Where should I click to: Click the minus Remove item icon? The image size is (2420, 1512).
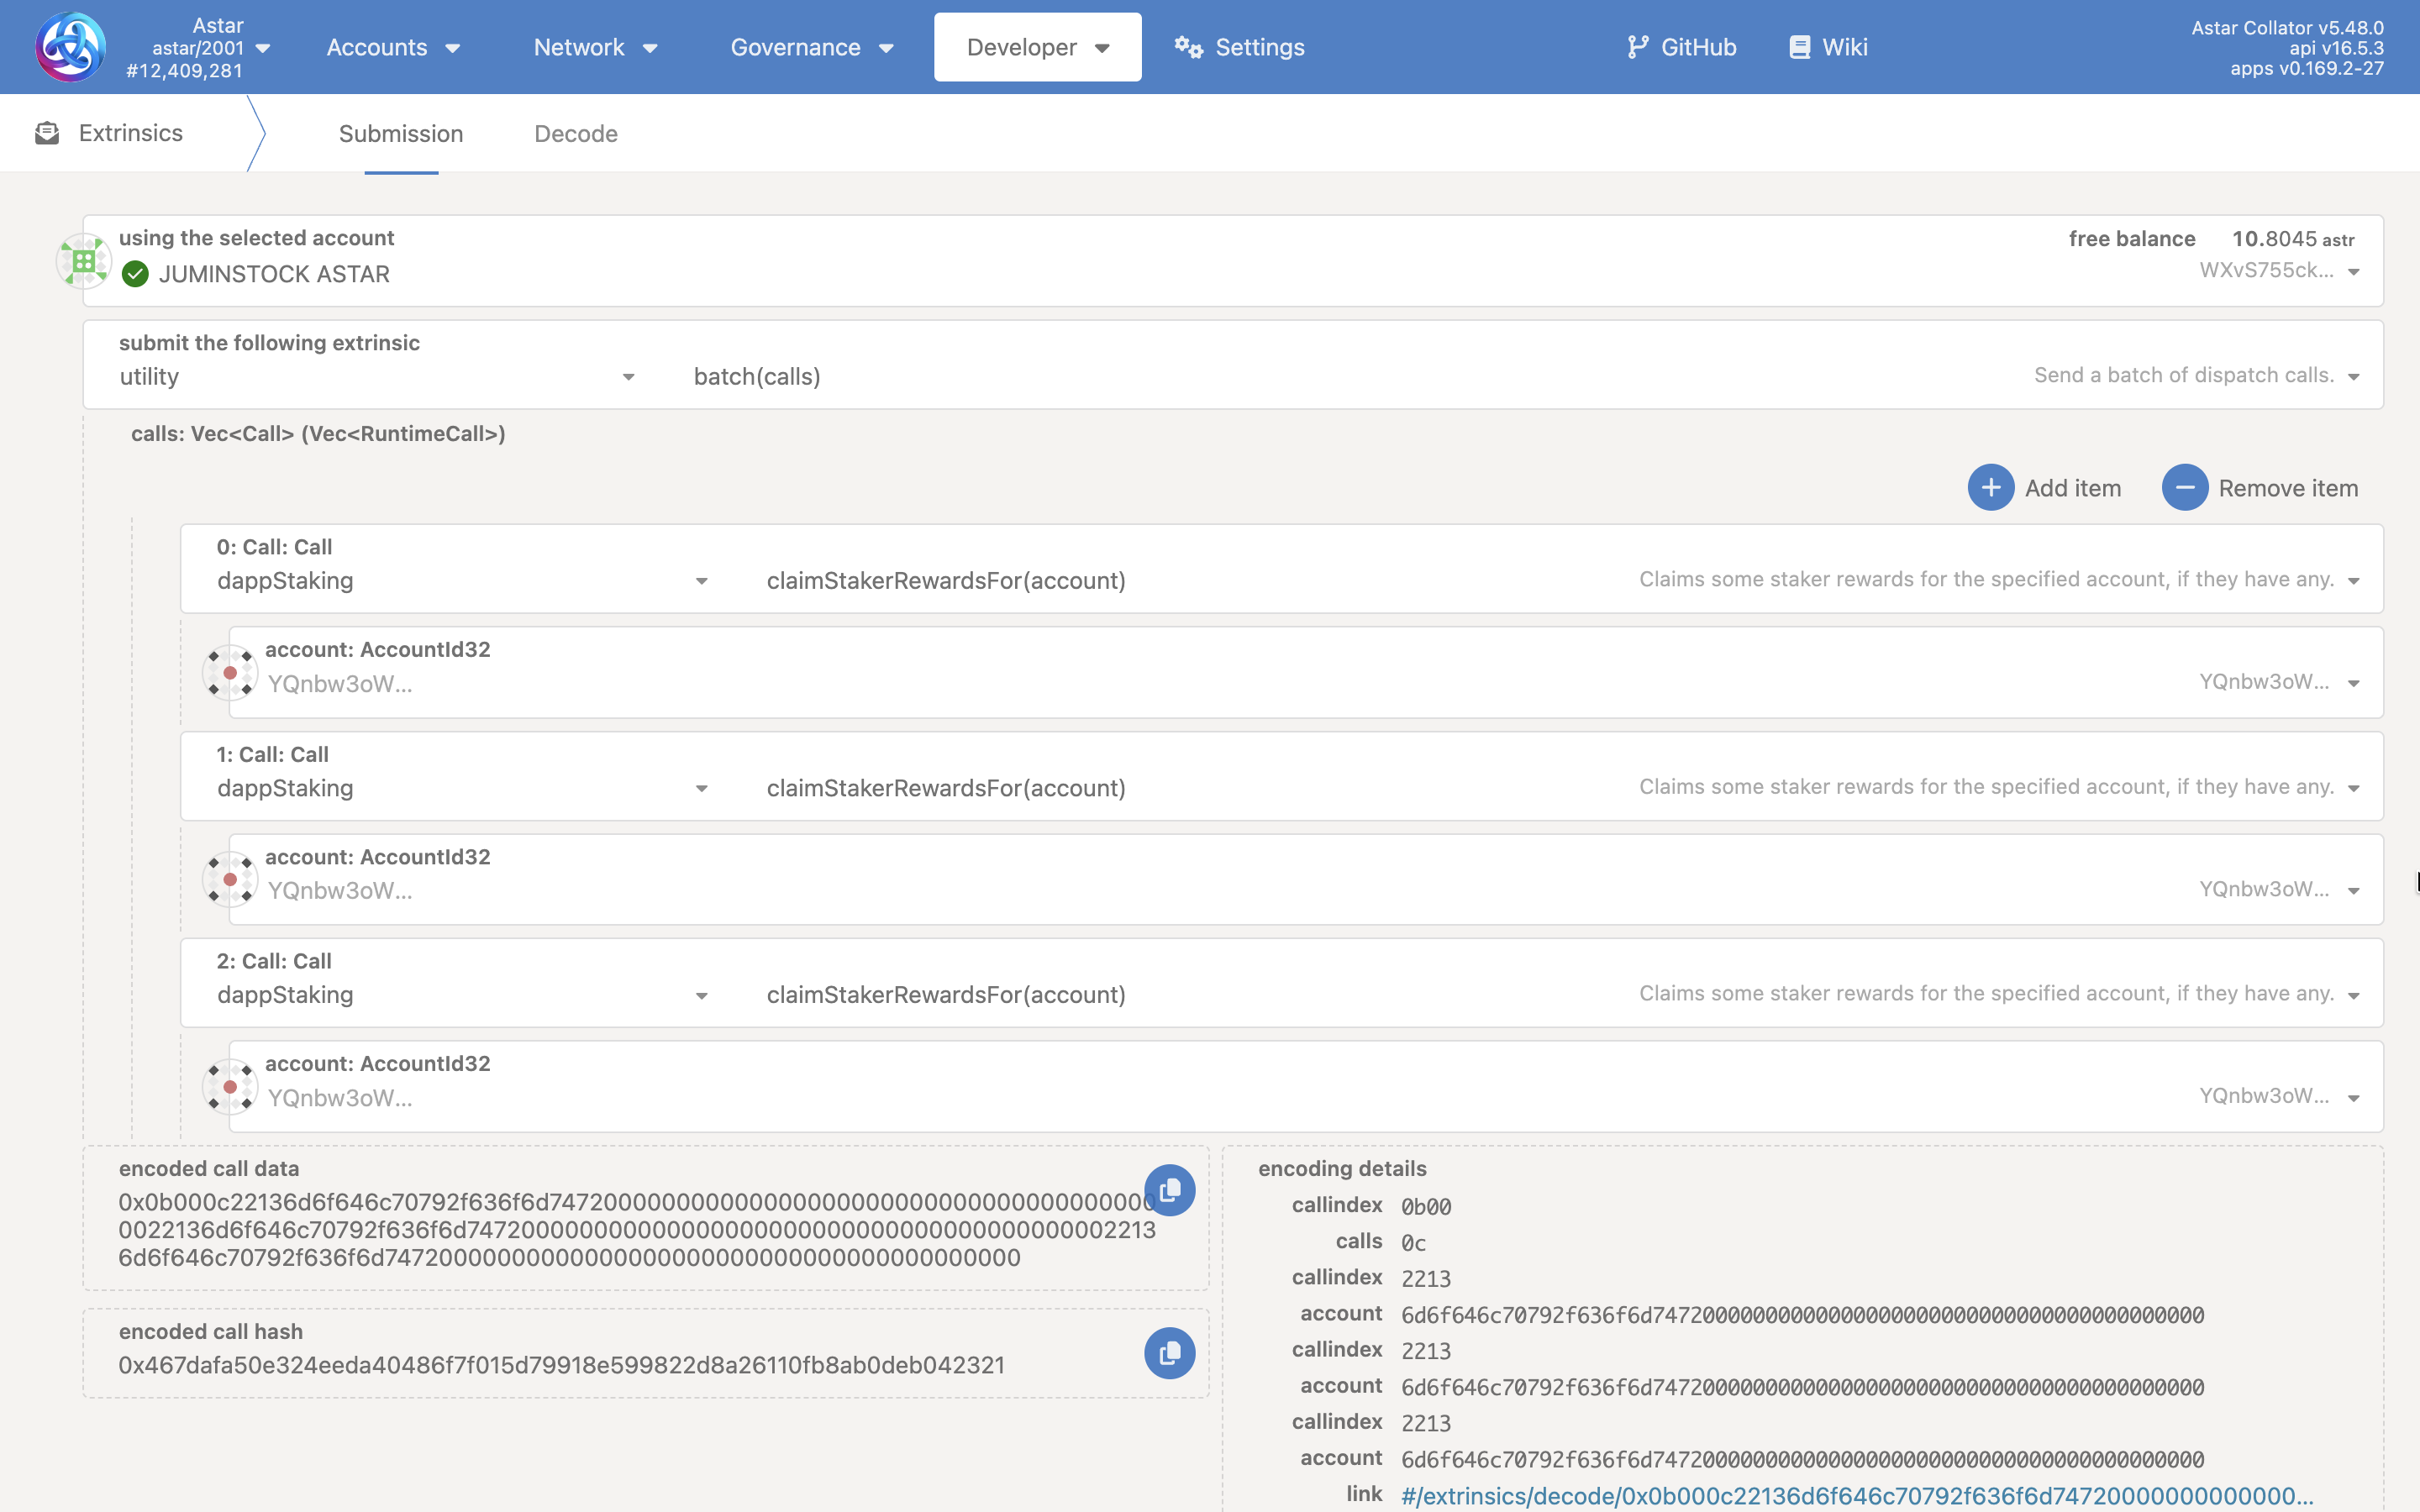click(2184, 488)
